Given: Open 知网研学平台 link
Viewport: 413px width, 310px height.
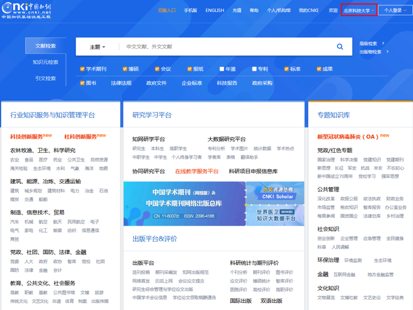Looking at the screenshot, I should click(x=149, y=139).
